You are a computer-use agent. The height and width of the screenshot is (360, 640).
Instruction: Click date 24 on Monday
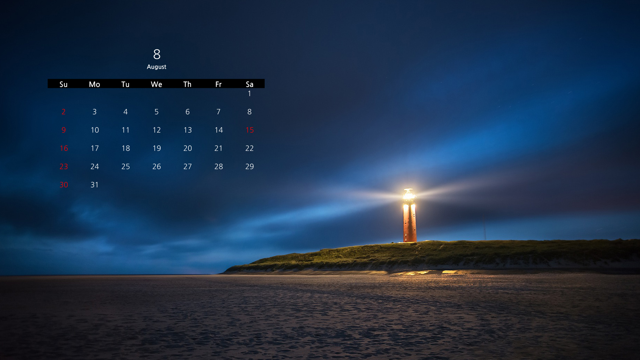[94, 166]
